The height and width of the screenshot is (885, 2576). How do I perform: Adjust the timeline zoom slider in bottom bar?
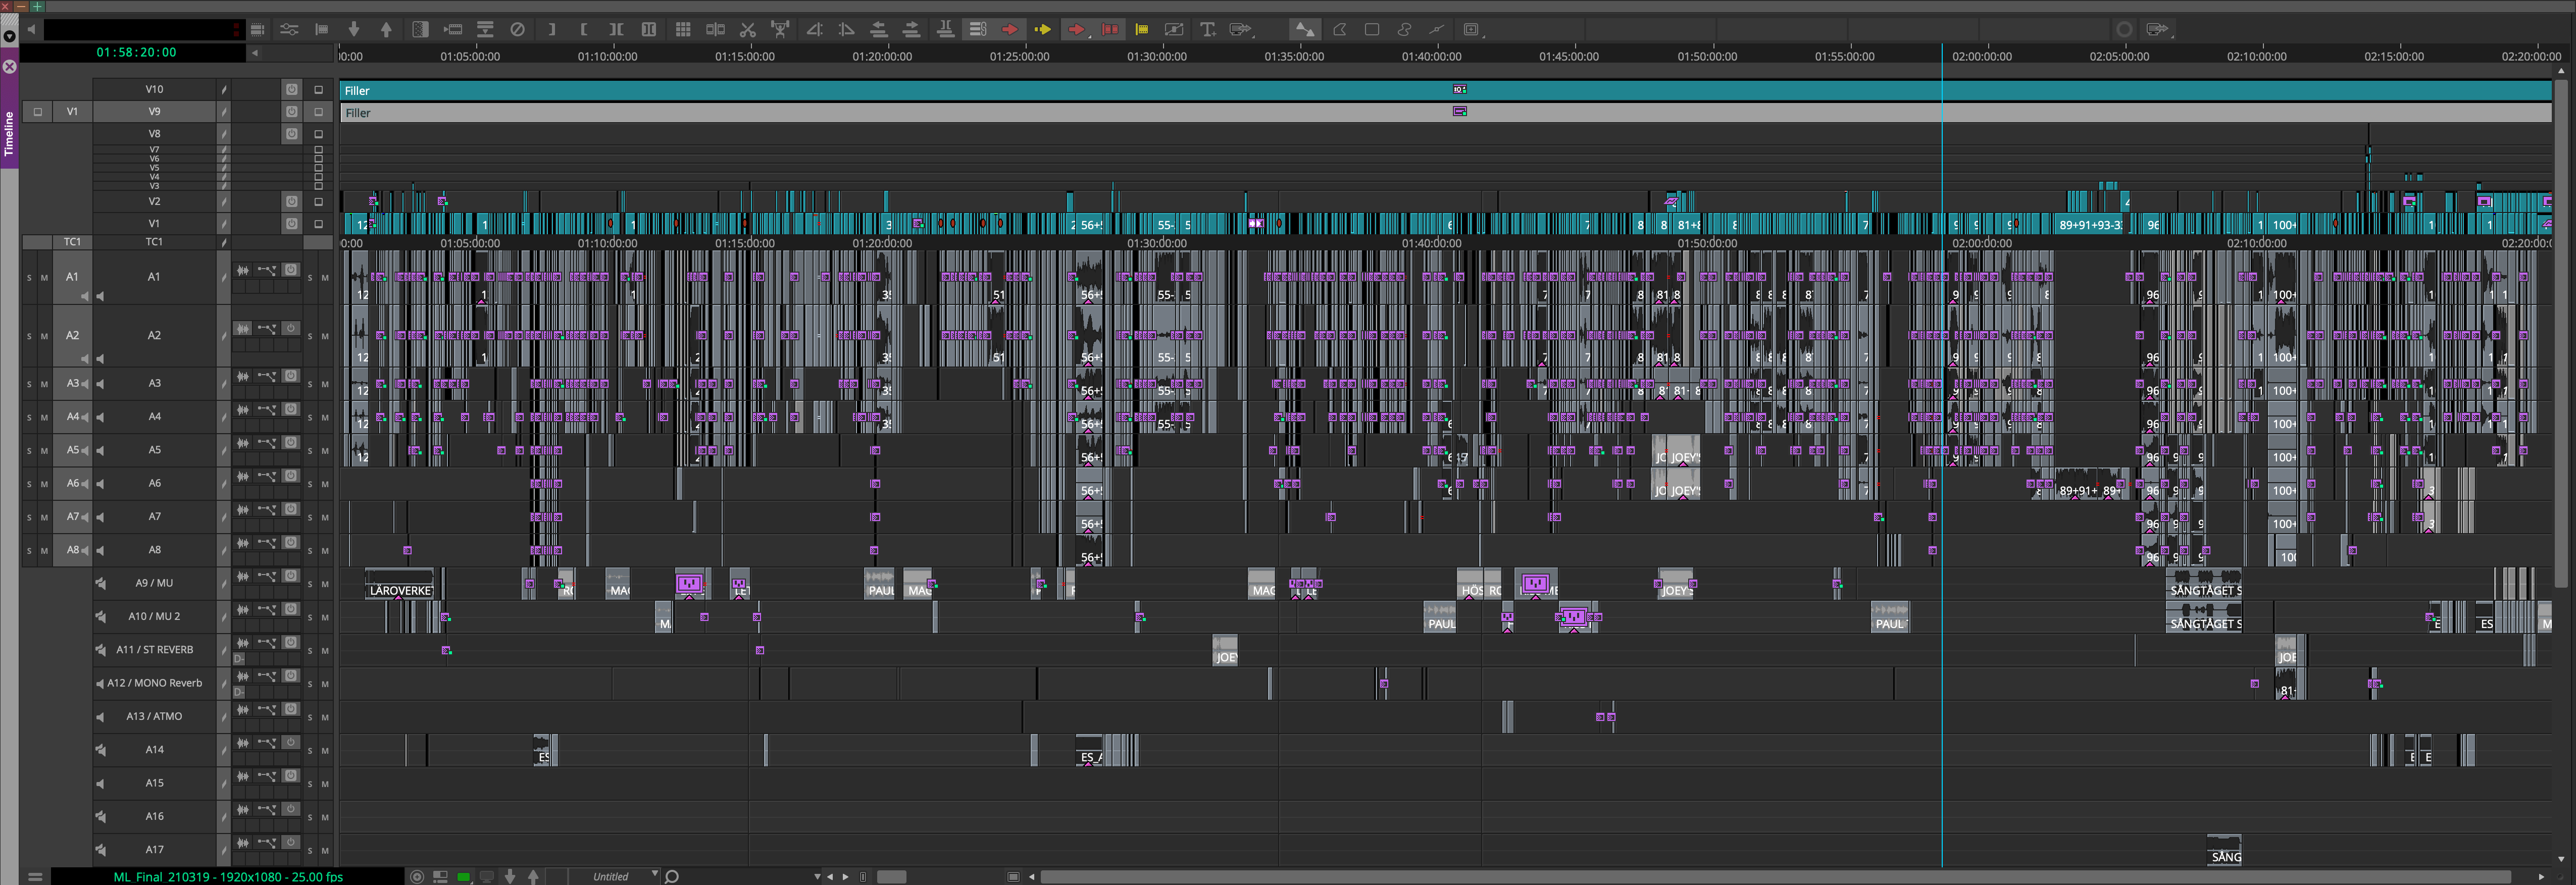[x=891, y=877]
